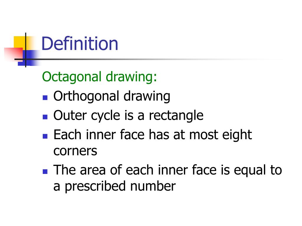
Task: Click the word rectangle
Action: click(176, 116)
